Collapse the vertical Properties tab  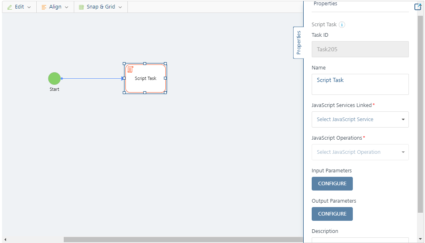[x=298, y=42]
